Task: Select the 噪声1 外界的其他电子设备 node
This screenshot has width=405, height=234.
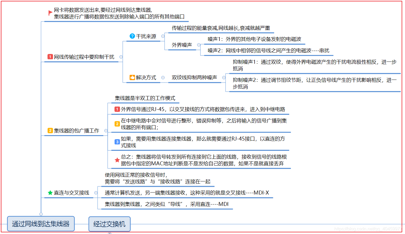Action: pos(255,39)
